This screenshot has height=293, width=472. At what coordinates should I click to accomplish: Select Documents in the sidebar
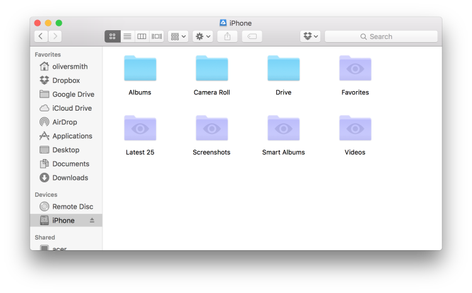[x=66, y=163]
